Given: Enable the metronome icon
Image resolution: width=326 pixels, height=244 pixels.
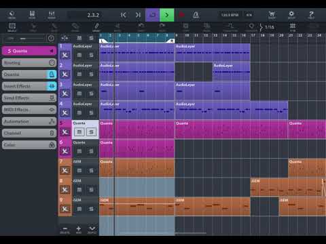Looking at the screenshot, I should coord(196,15).
